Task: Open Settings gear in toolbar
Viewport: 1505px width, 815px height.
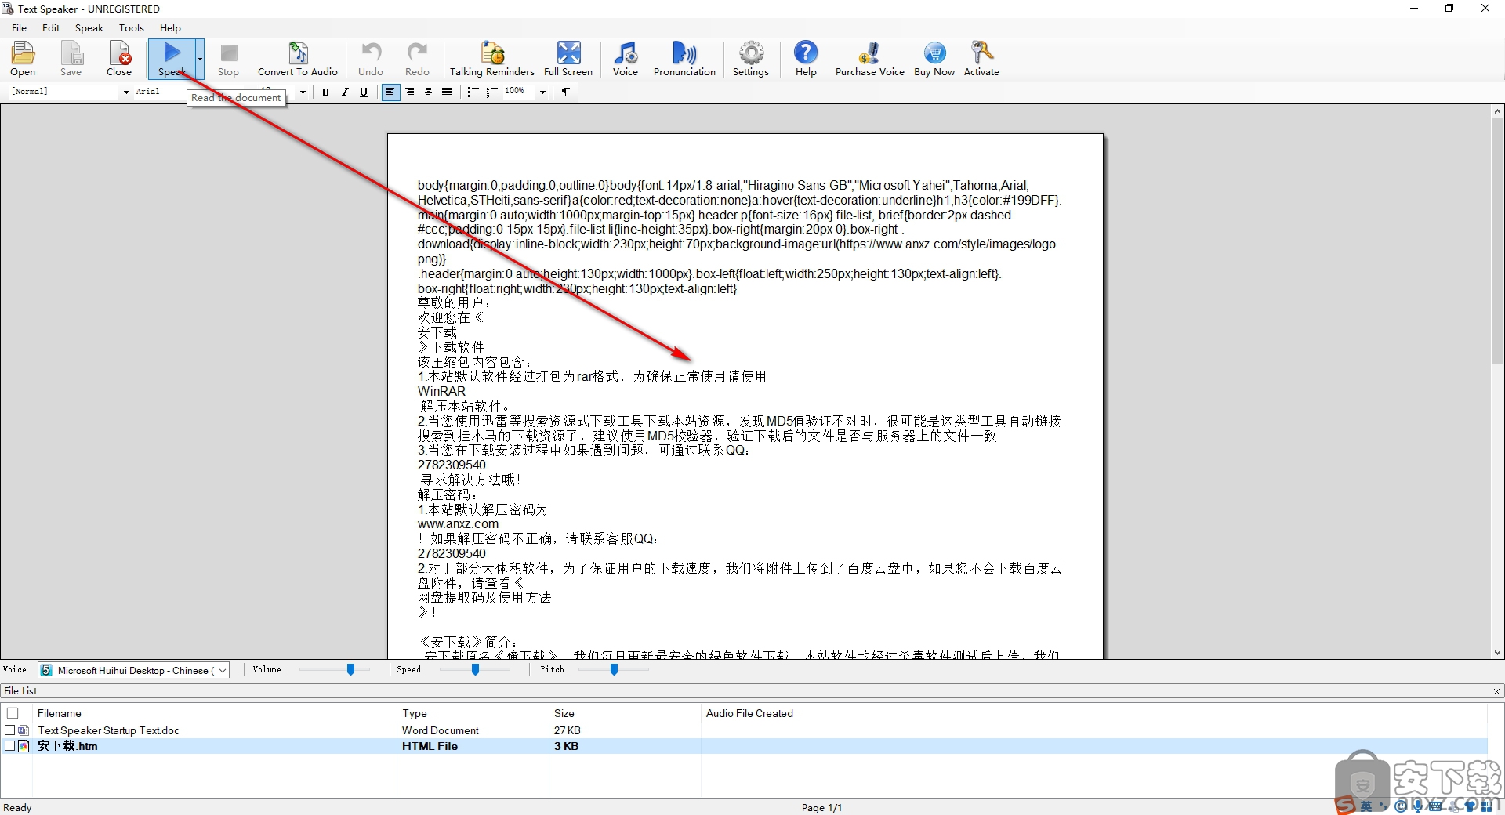Action: (751, 59)
